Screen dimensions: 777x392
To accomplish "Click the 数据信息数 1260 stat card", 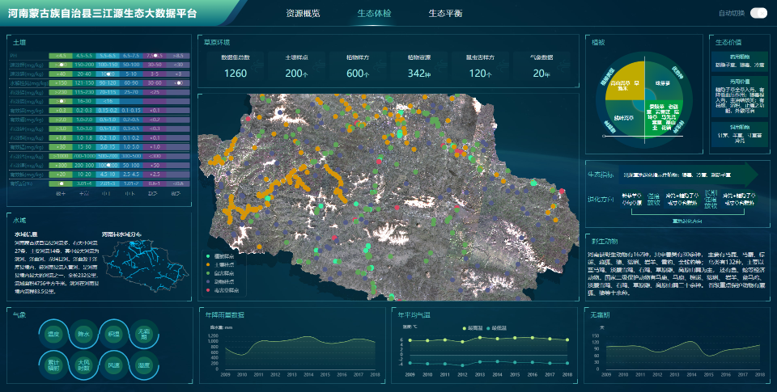I will pyautogui.click(x=235, y=67).
